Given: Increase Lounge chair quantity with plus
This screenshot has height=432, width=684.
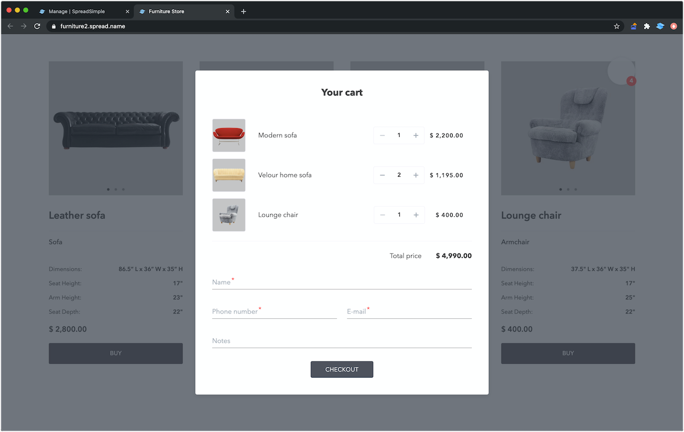Looking at the screenshot, I should point(416,215).
